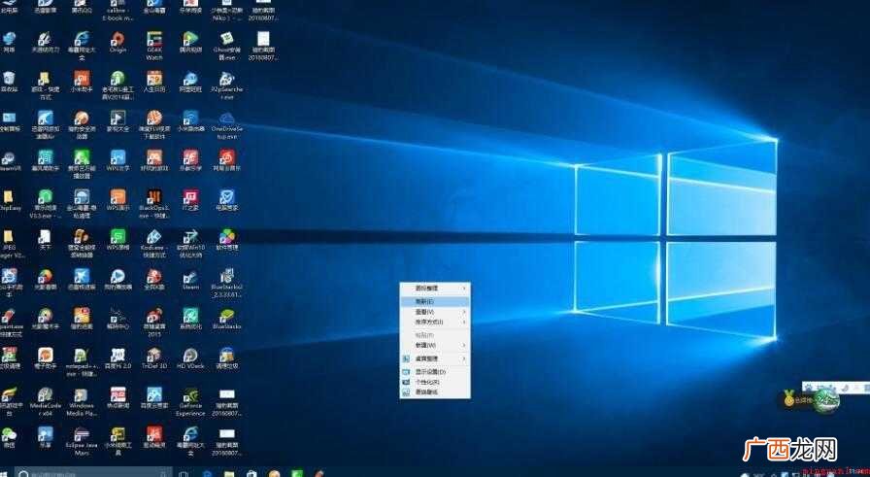Click the Eclipse Java Mars shortcut
The width and height of the screenshot is (870, 477).
82,441
